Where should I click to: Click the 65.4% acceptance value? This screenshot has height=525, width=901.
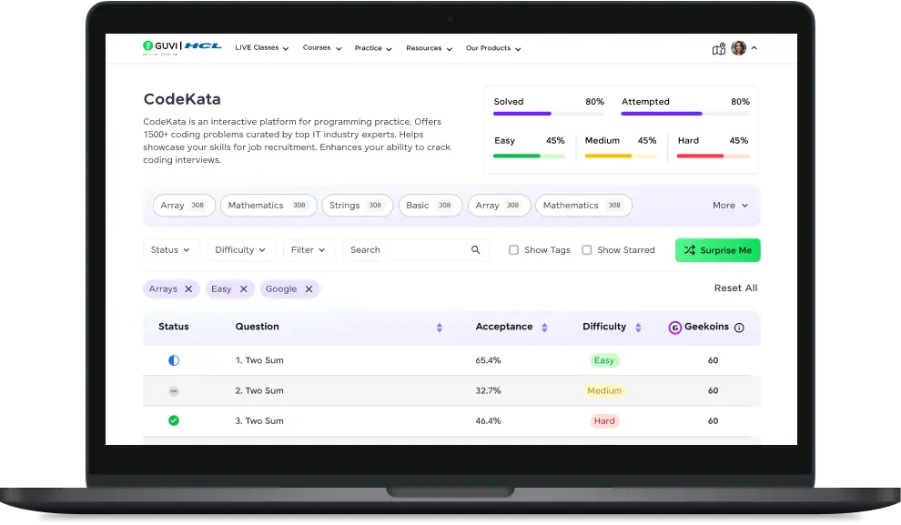point(488,360)
